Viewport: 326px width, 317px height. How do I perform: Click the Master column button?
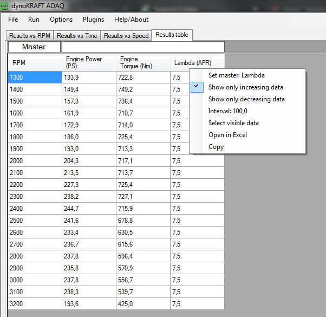34,47
